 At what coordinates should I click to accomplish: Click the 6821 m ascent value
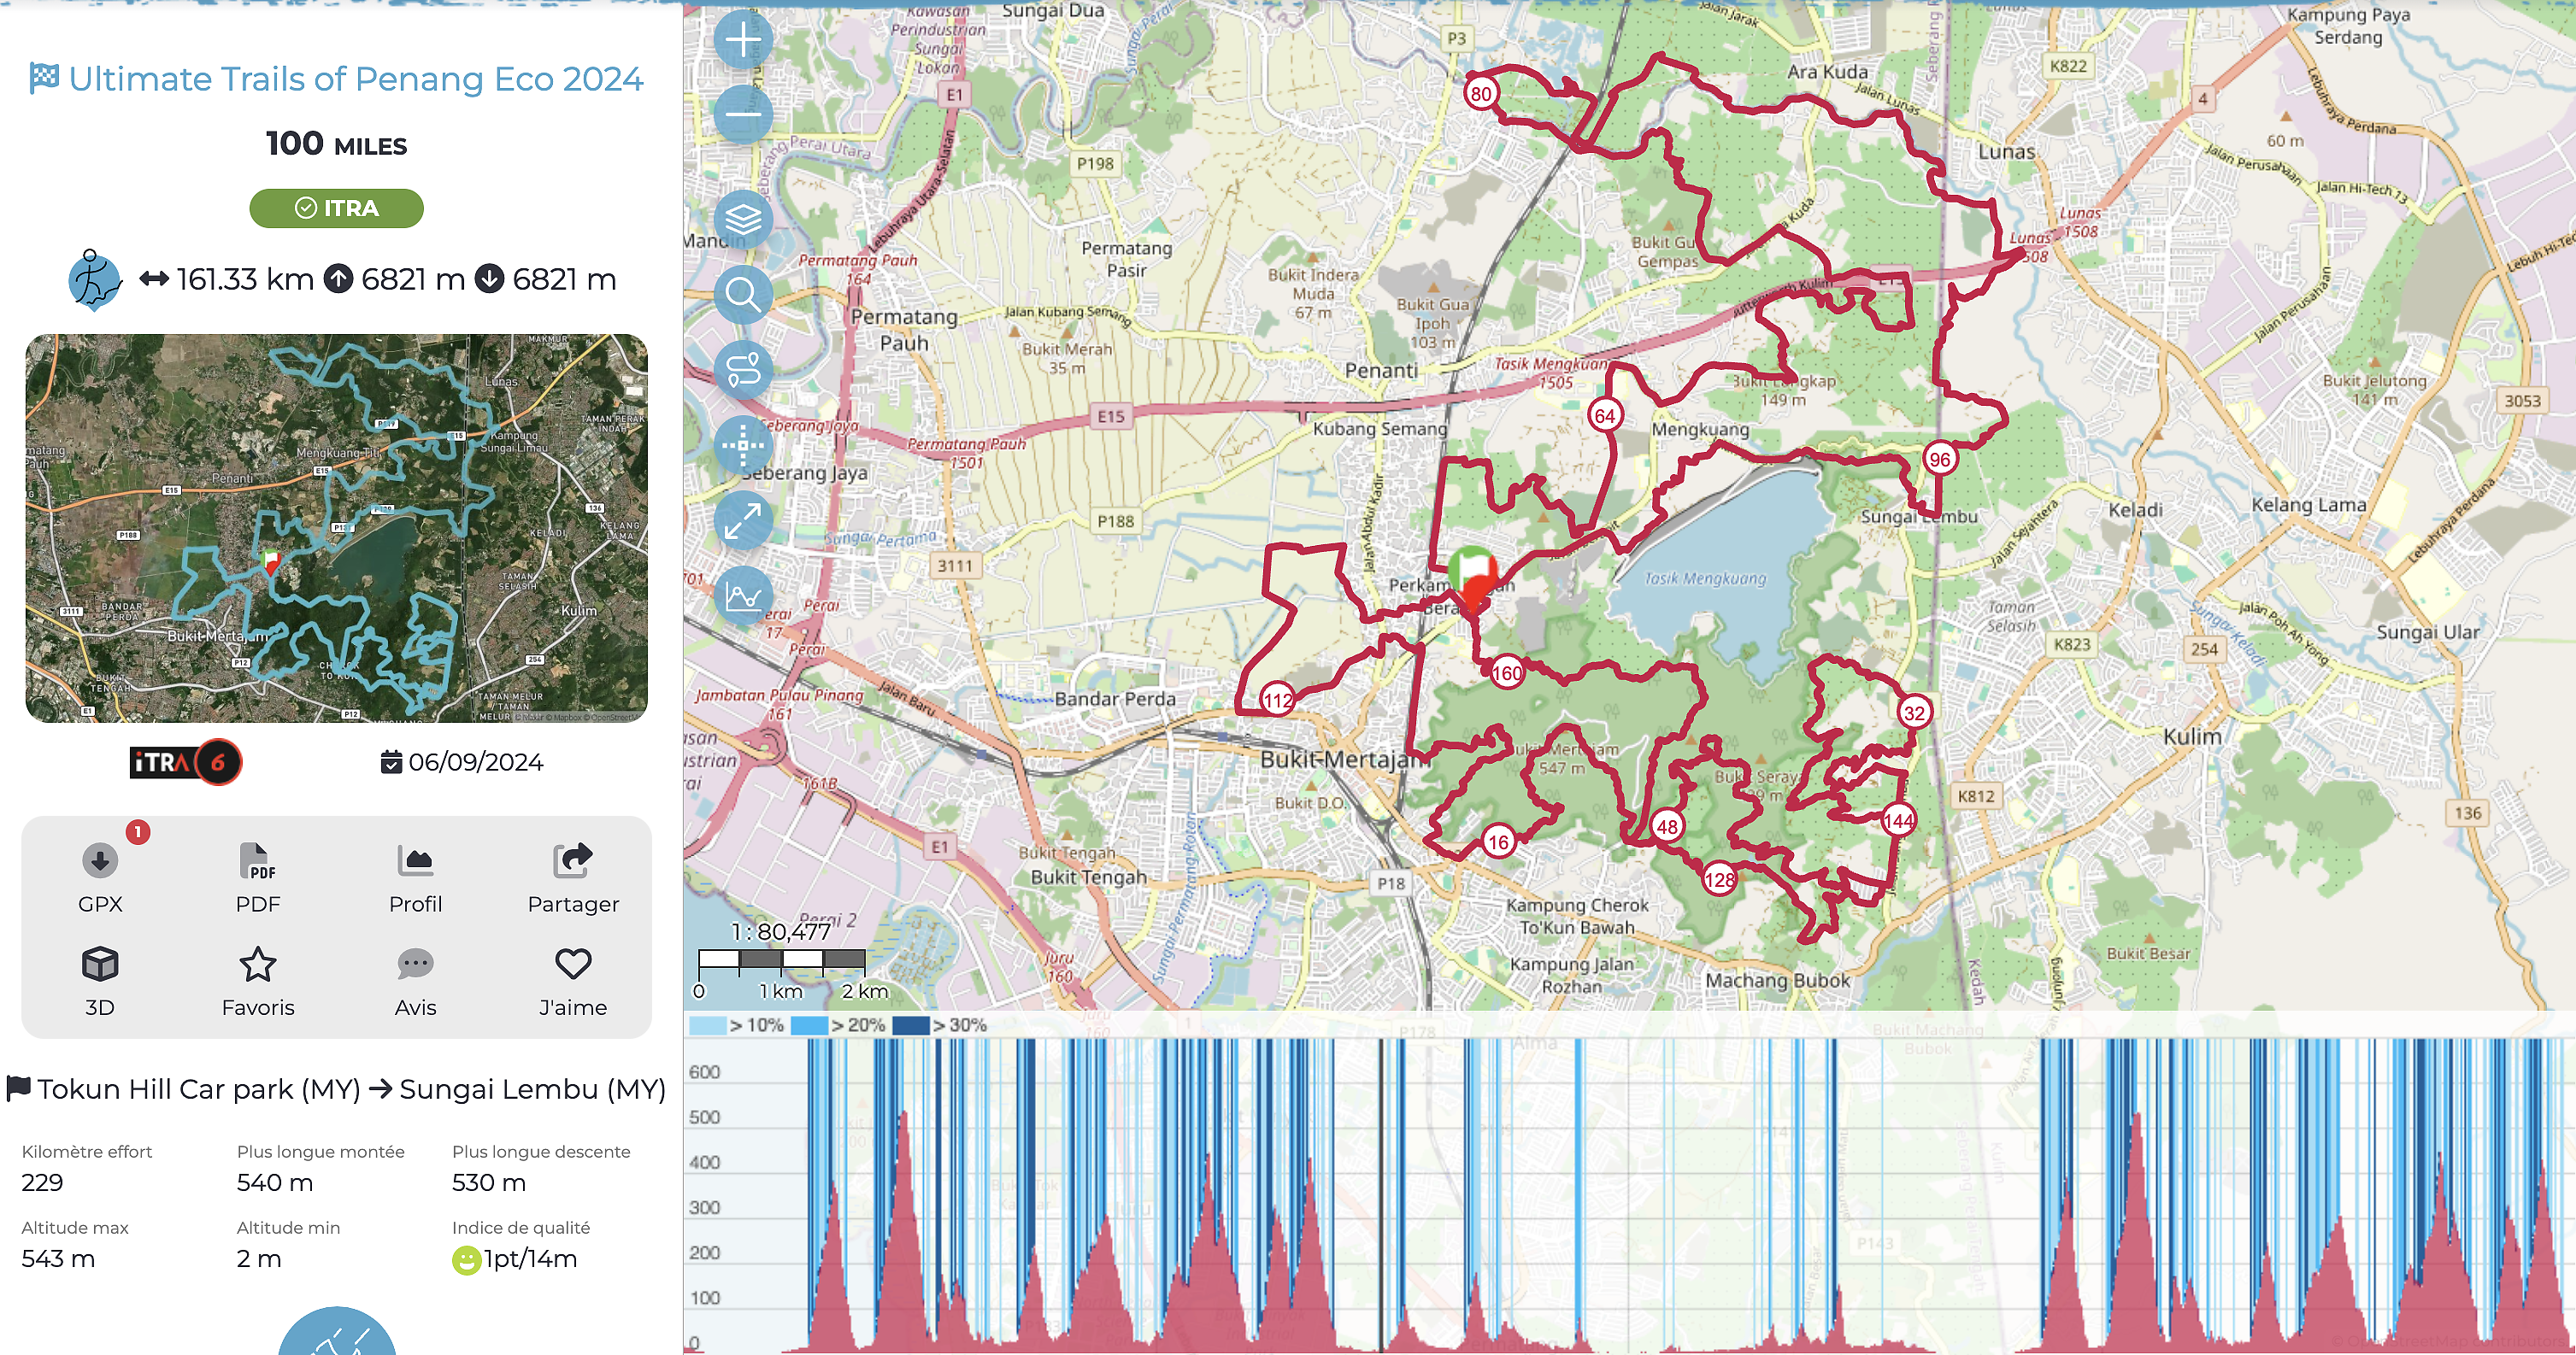pyautogui.click(x=413, y=279)
